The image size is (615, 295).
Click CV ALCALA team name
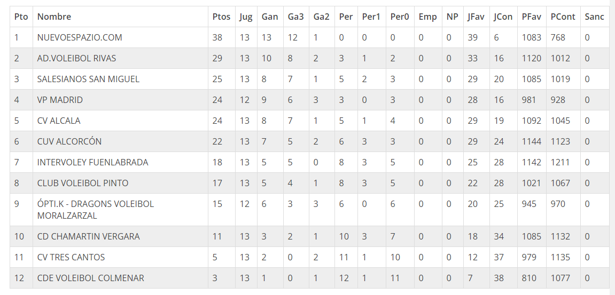tap(59, 121)
